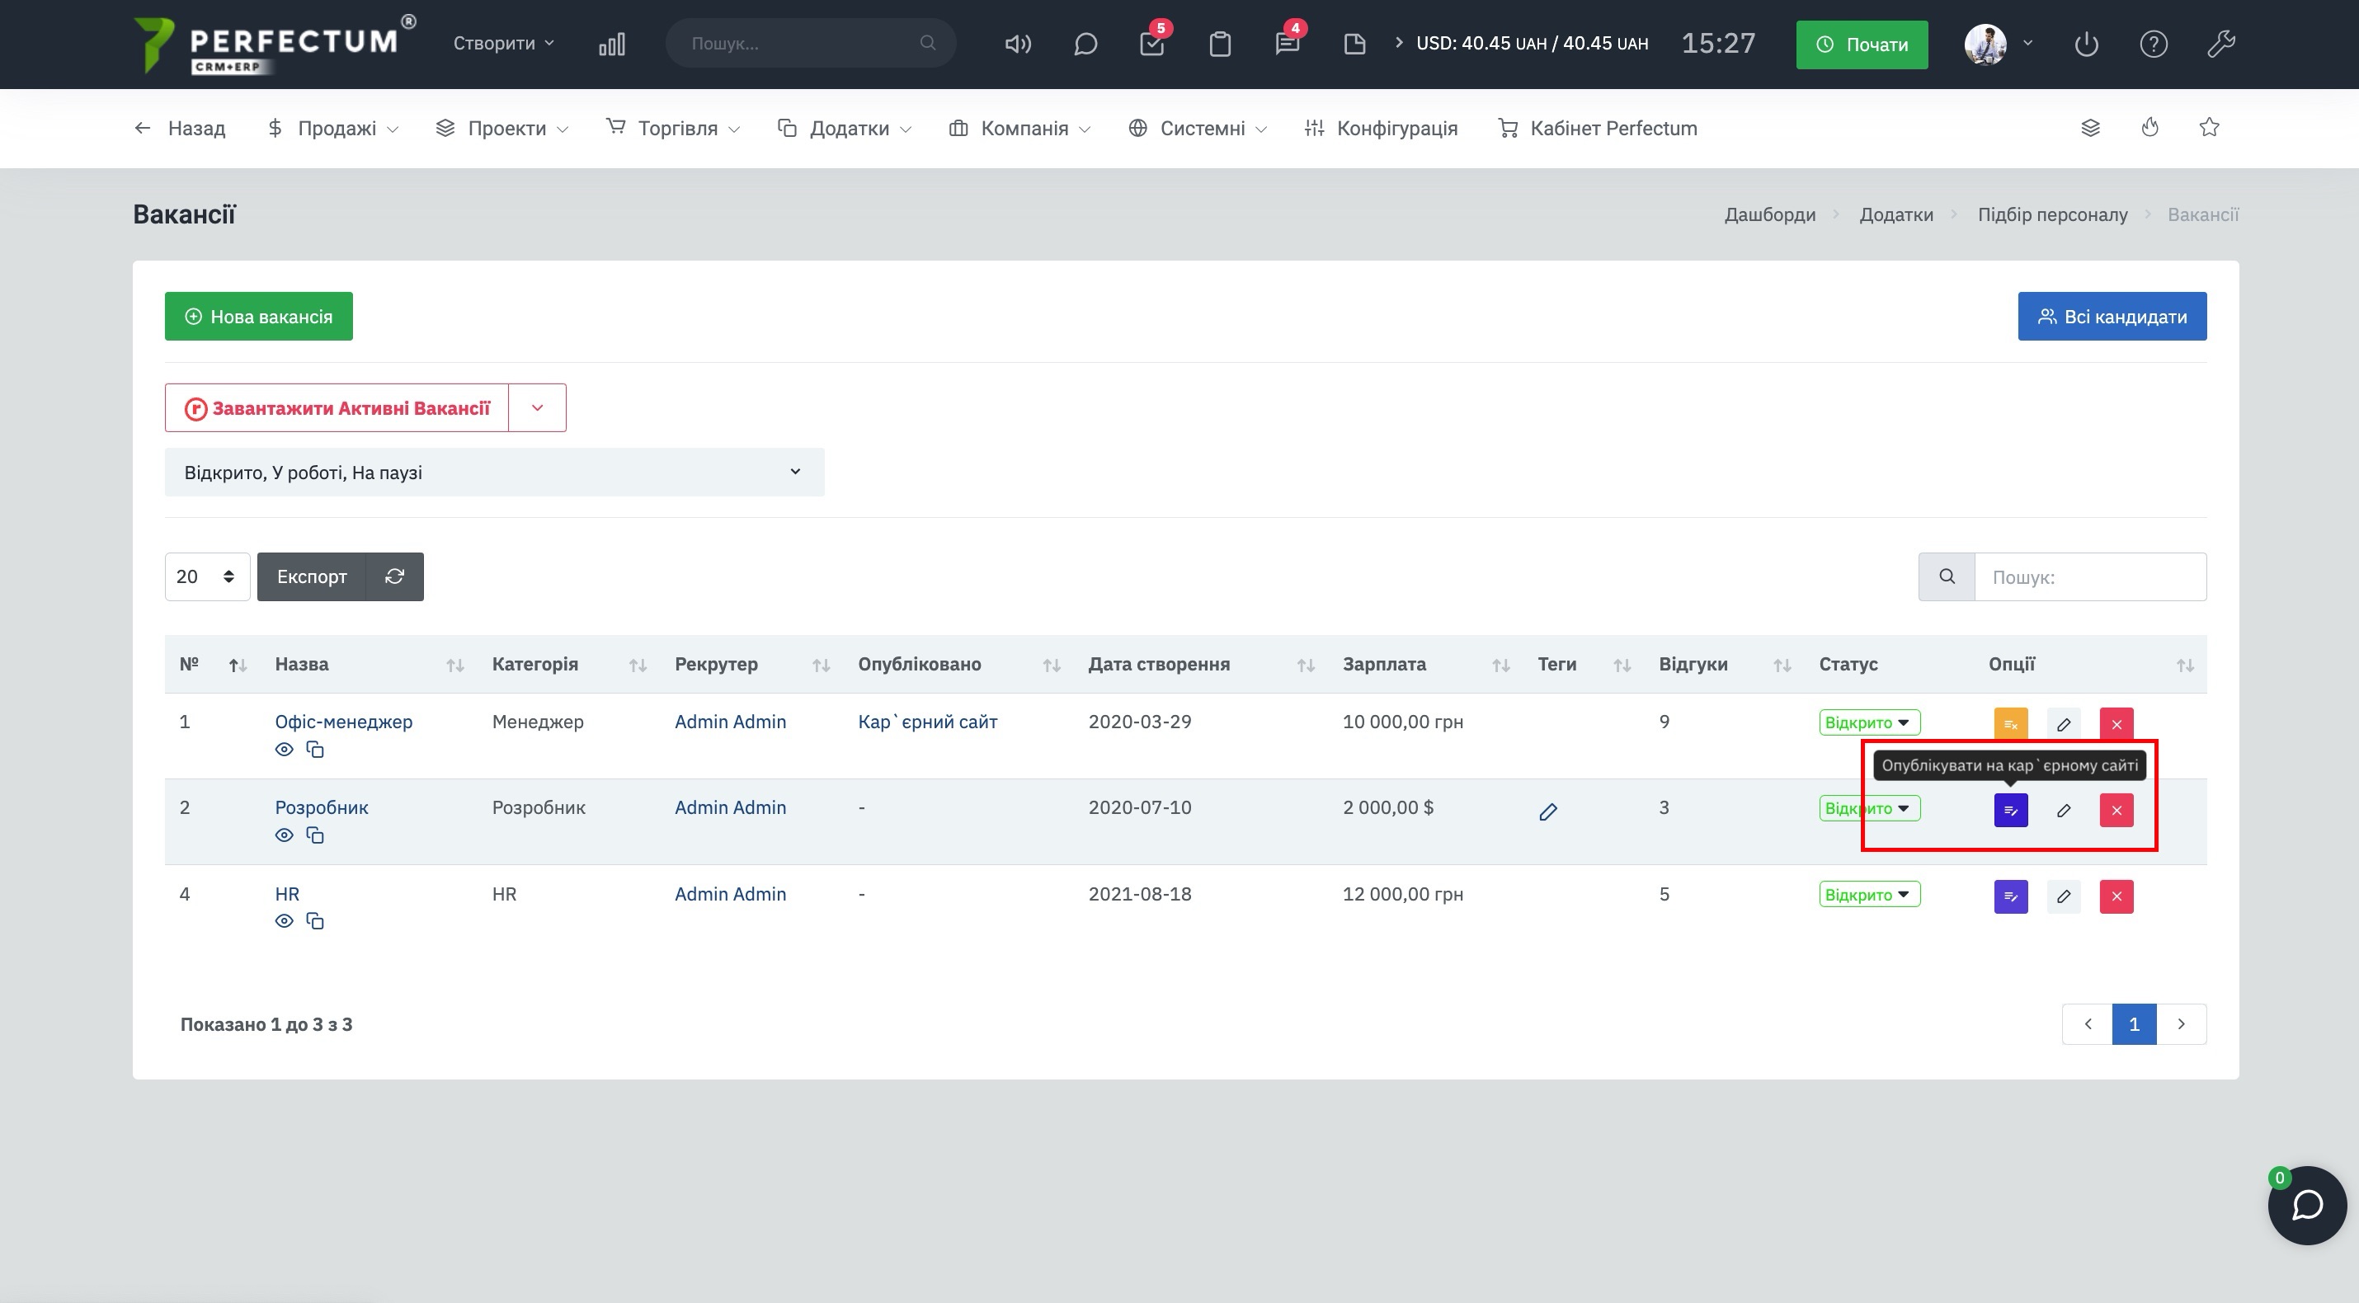Click the Експорт button
The height and width of the screenshot is (1303, 2359).
311,576
